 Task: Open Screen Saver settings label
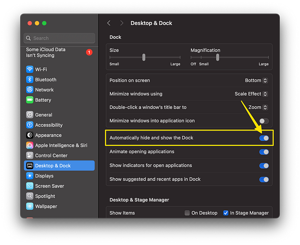coord(50,186)
